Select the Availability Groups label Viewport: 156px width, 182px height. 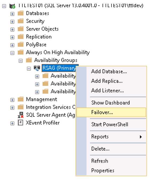pos(56,60)
